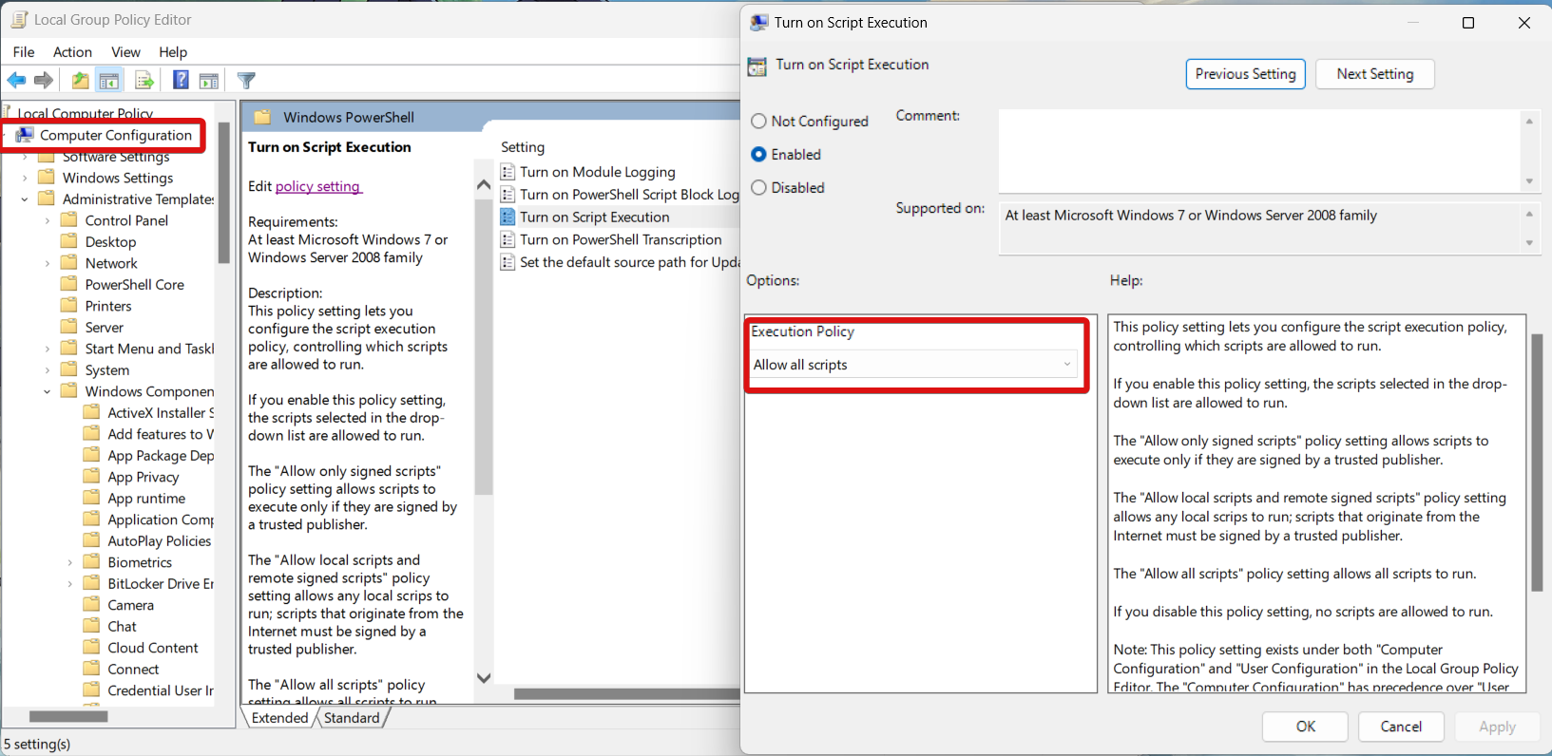The height and width of the screenshot is (756, 1552).
Task: Click the Next Setting button
Action: click(1374, 74)
